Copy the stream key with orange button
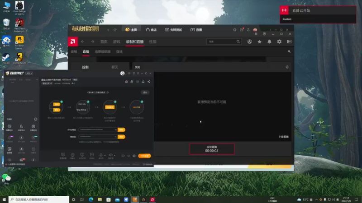 click(x=121, y=137)
